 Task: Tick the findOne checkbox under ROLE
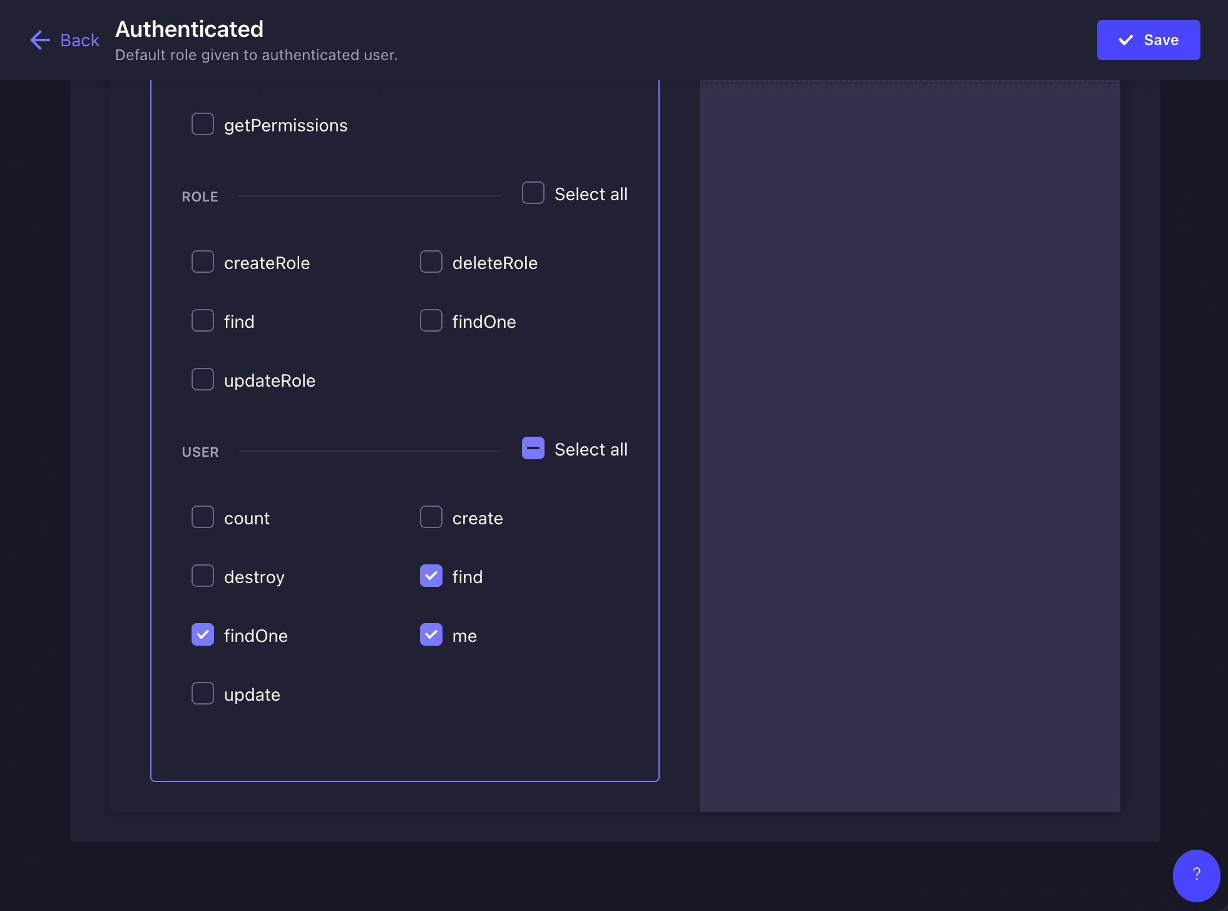pyautogui.click(x=431, y=320)
